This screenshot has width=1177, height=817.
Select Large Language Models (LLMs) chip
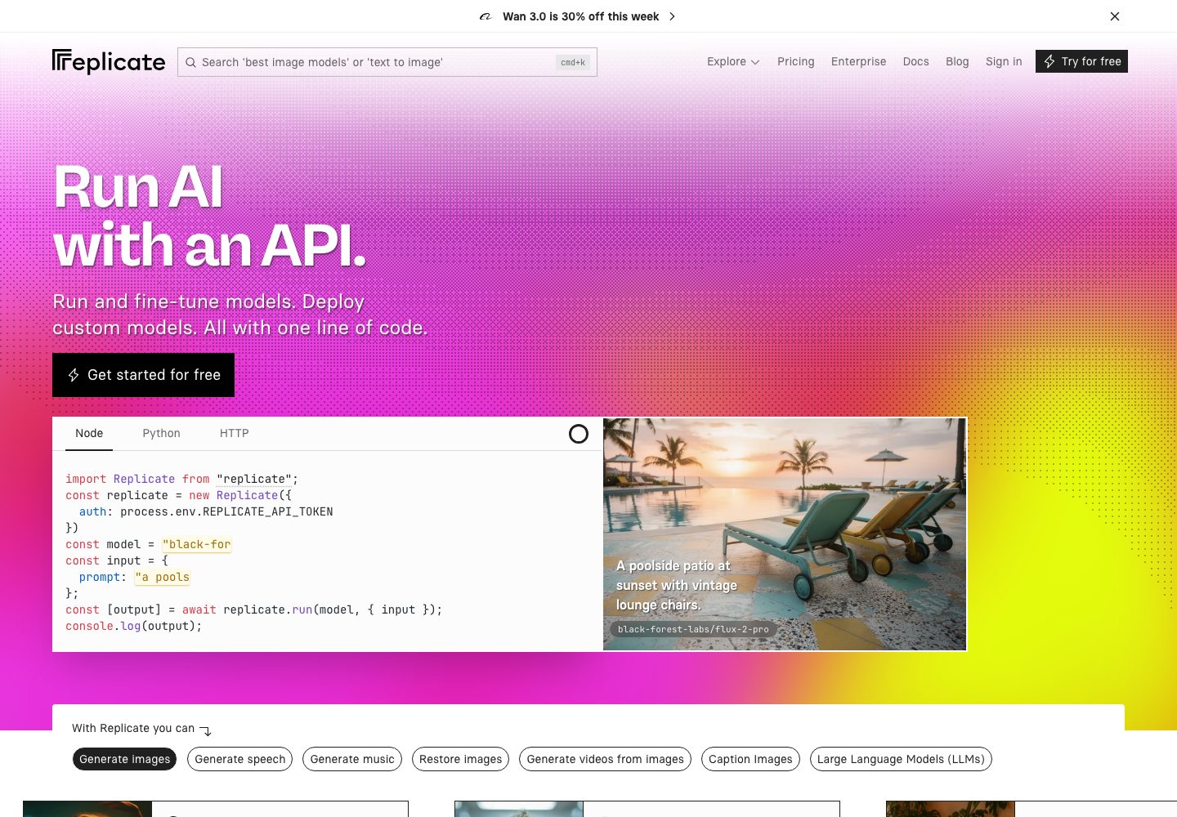coord(901,759)
